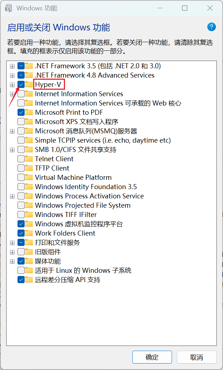Check Windows Identity Foundation 3.5 checkbox
This screenshot has width=223, height=370.
[21, 187]
